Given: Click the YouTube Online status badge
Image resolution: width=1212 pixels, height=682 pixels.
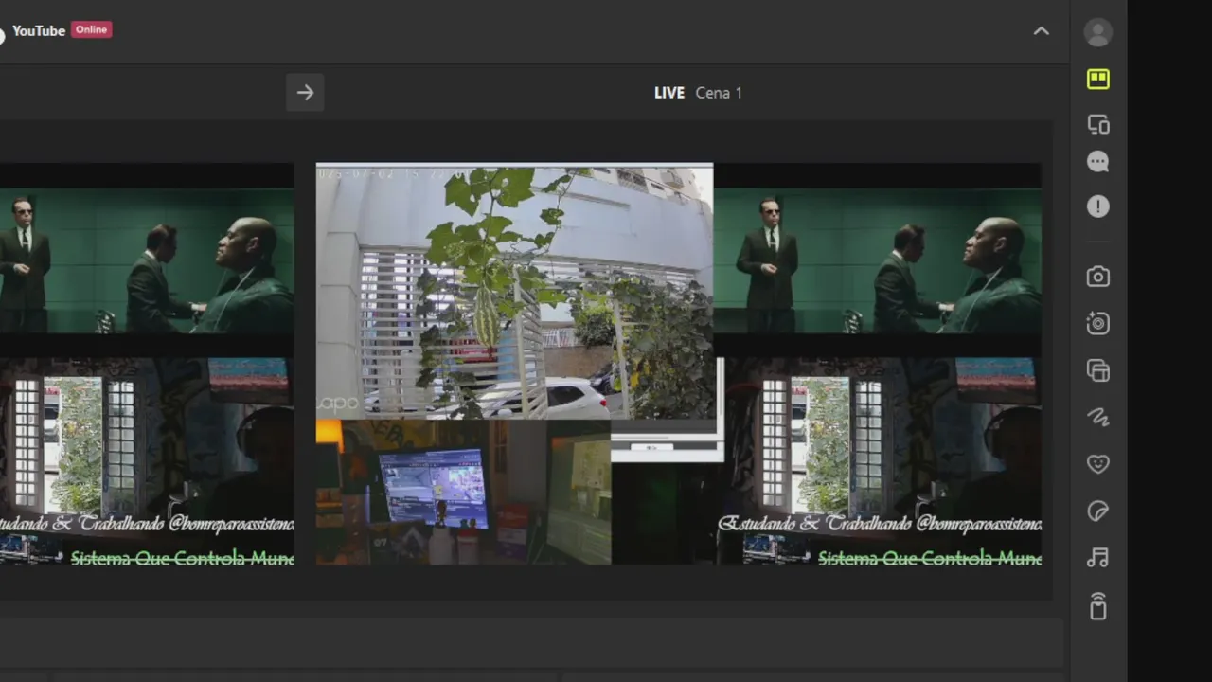Looking at the screenshot, I should 92,29.
